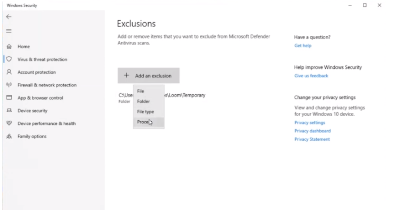Click the Virus & threat protection shield icon
Viewport: 396px width, 210px height.
click(x=9, y=59)
